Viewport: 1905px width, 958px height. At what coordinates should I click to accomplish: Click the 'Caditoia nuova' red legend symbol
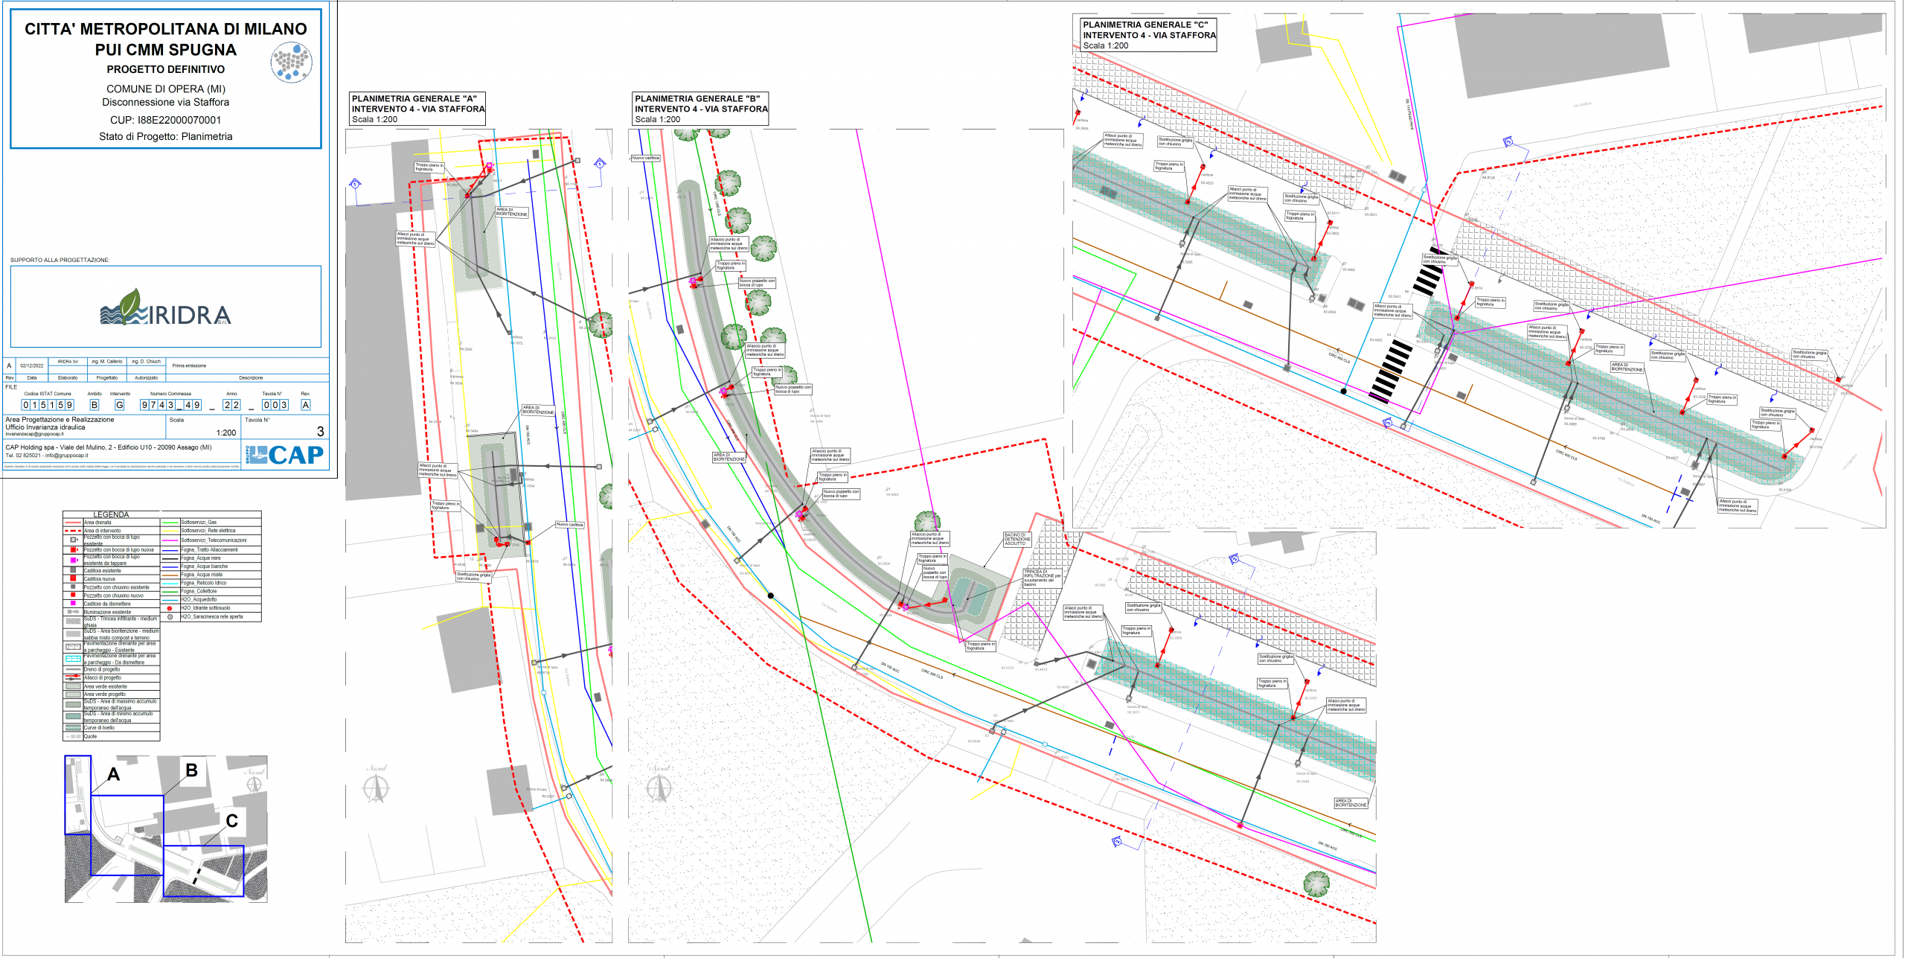(x=73, y=578)
